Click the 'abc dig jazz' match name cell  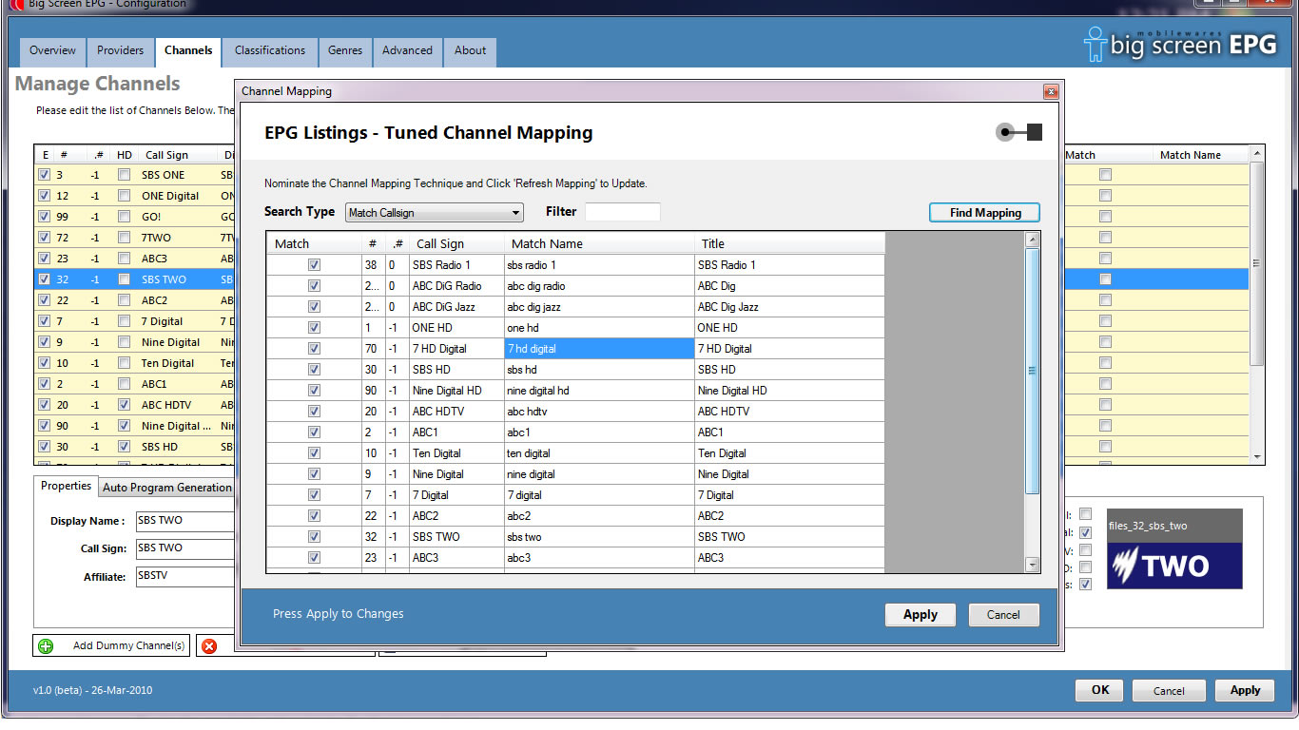[600, 307]
